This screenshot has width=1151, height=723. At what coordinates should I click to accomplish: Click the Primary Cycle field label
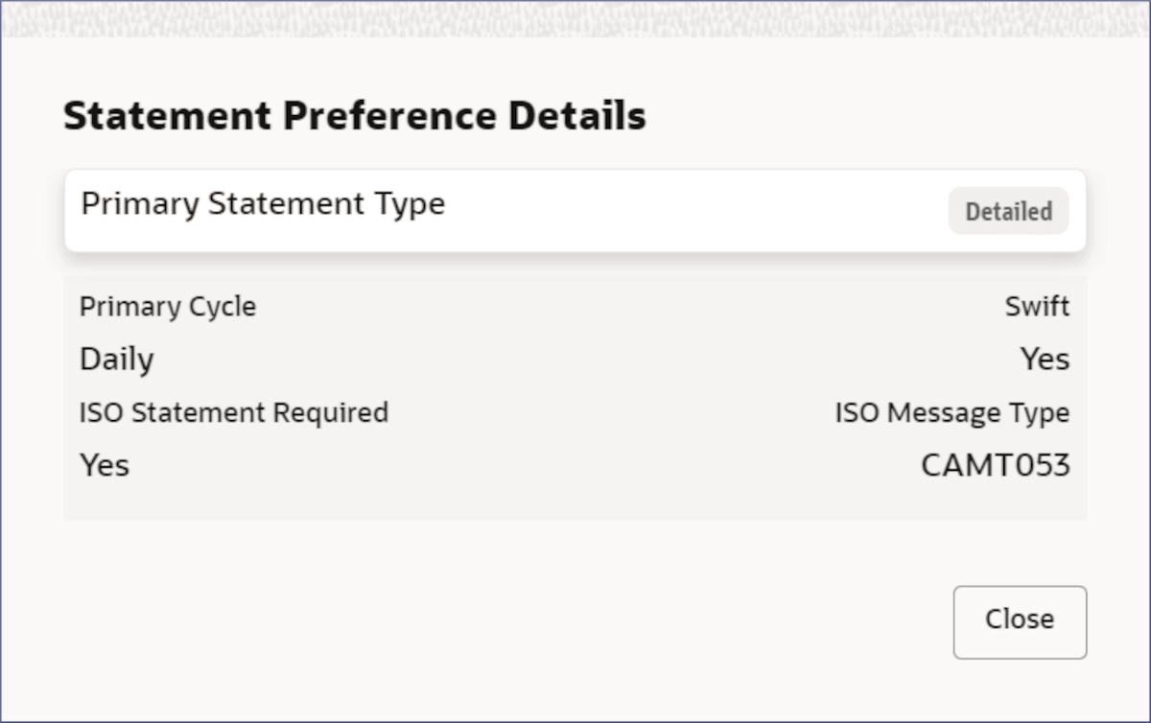tap(168, 307)
